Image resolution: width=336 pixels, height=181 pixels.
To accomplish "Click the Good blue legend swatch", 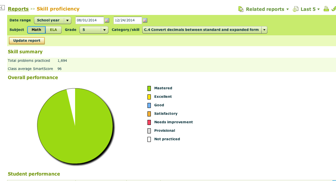I will coord(149,105).
